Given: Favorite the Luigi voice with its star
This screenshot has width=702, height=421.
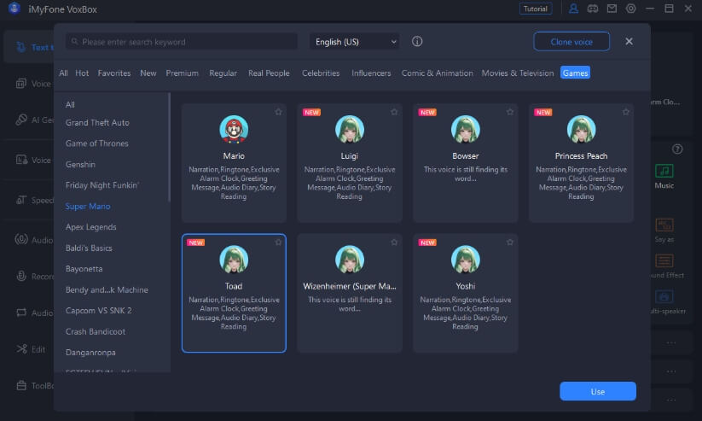Looking at the screenshot, I should click(x=394, y=112).
